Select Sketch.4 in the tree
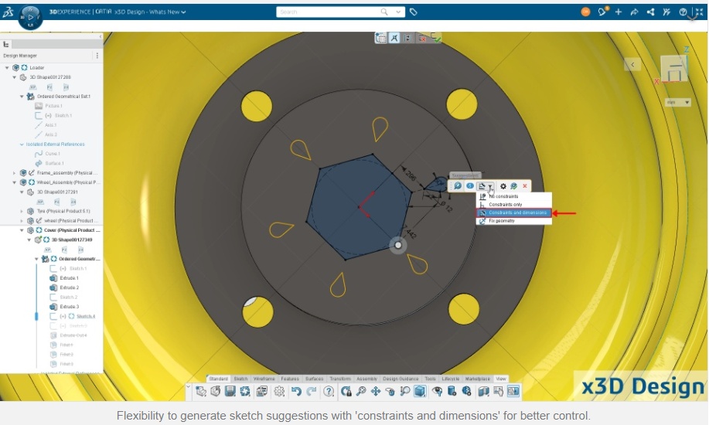This screenshot has width=709, height=425. (x=86, y=316)
